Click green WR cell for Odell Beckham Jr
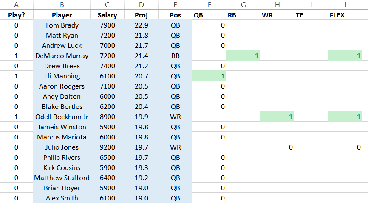368x203 pixels. [277, 117]
